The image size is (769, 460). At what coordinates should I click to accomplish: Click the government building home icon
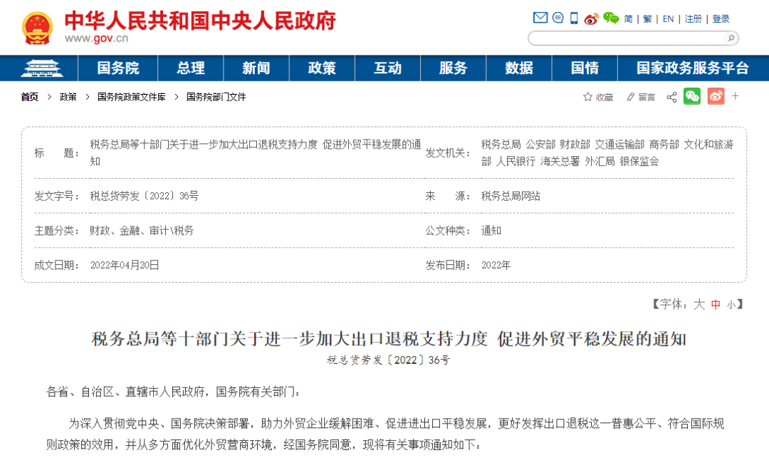coord(42,68)
